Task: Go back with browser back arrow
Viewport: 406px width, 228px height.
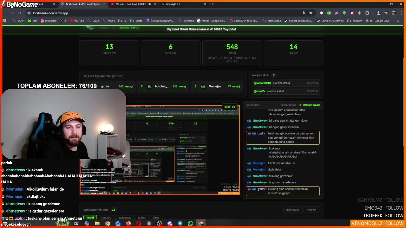Action: (x=4, y=13)
